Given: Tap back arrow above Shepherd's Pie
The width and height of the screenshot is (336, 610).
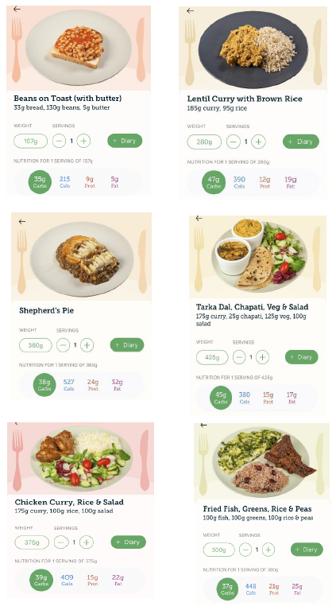Looking at the screenshot, I should click(x=22, y=221).
